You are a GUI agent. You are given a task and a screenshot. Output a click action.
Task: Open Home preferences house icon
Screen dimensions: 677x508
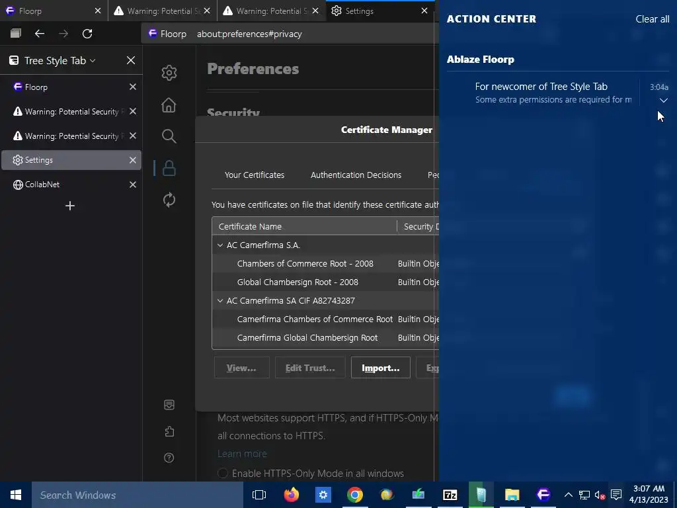coord(169,105)
